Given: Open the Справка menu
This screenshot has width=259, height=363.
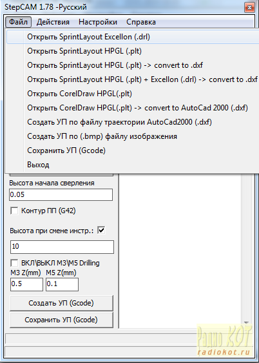Looking at the screenshot, I should (x=141, y=22).
